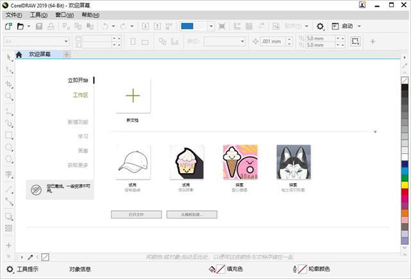Screen dimensions: 411x279
Task: Select the Ellipse tool in toolbox
Action: (x=9, y=147)
